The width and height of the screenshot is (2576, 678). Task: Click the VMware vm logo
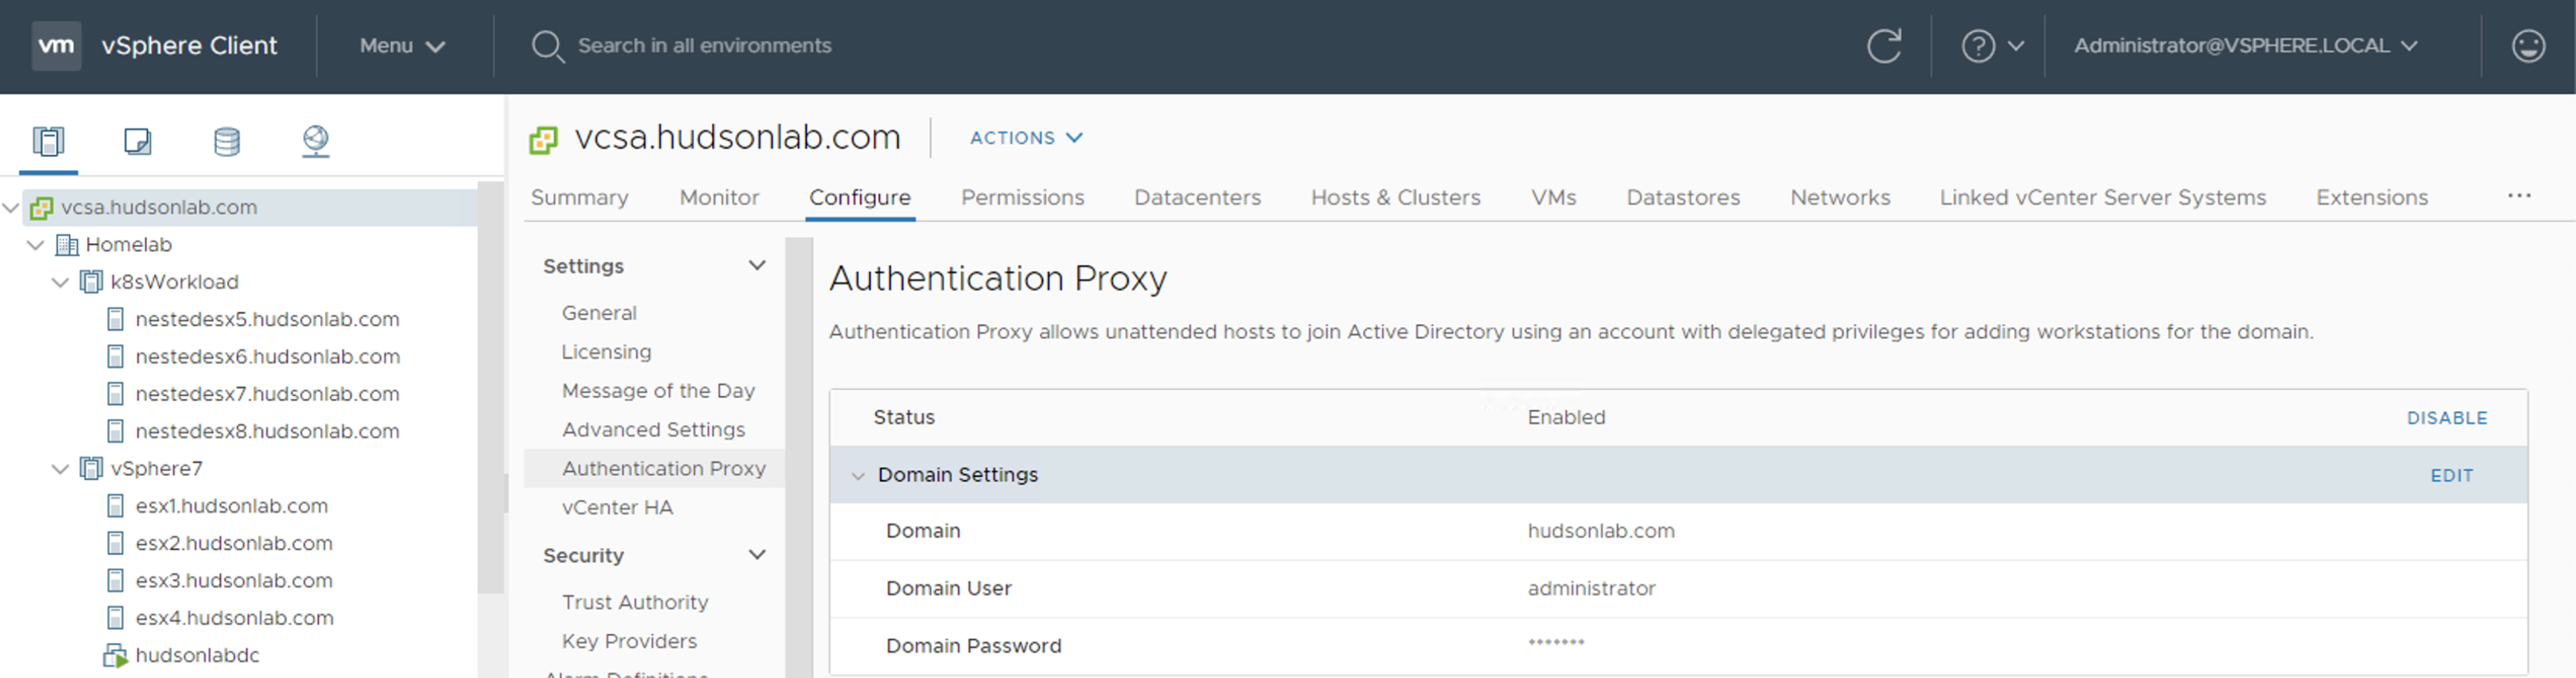pos(56,45)
